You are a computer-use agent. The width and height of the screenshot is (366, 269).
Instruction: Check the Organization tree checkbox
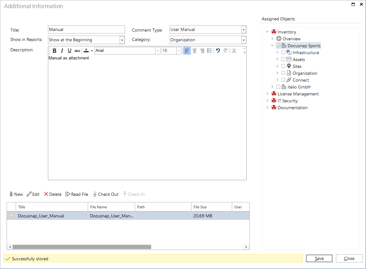[283, 73]
